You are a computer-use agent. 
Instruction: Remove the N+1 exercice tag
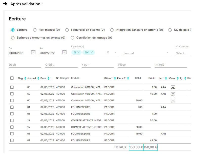[x=92, y=52]
